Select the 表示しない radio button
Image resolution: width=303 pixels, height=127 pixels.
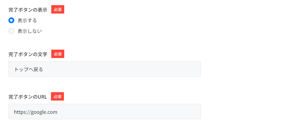(x=11, y=31)
